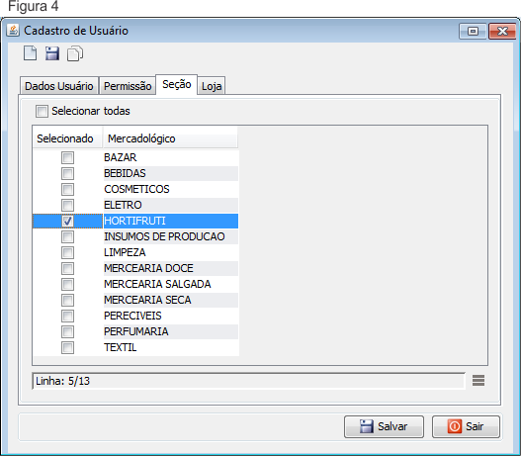The image size is (521, 456).
Task: Select the PERFUMARIA checkbox
Action: coord(67,331)
